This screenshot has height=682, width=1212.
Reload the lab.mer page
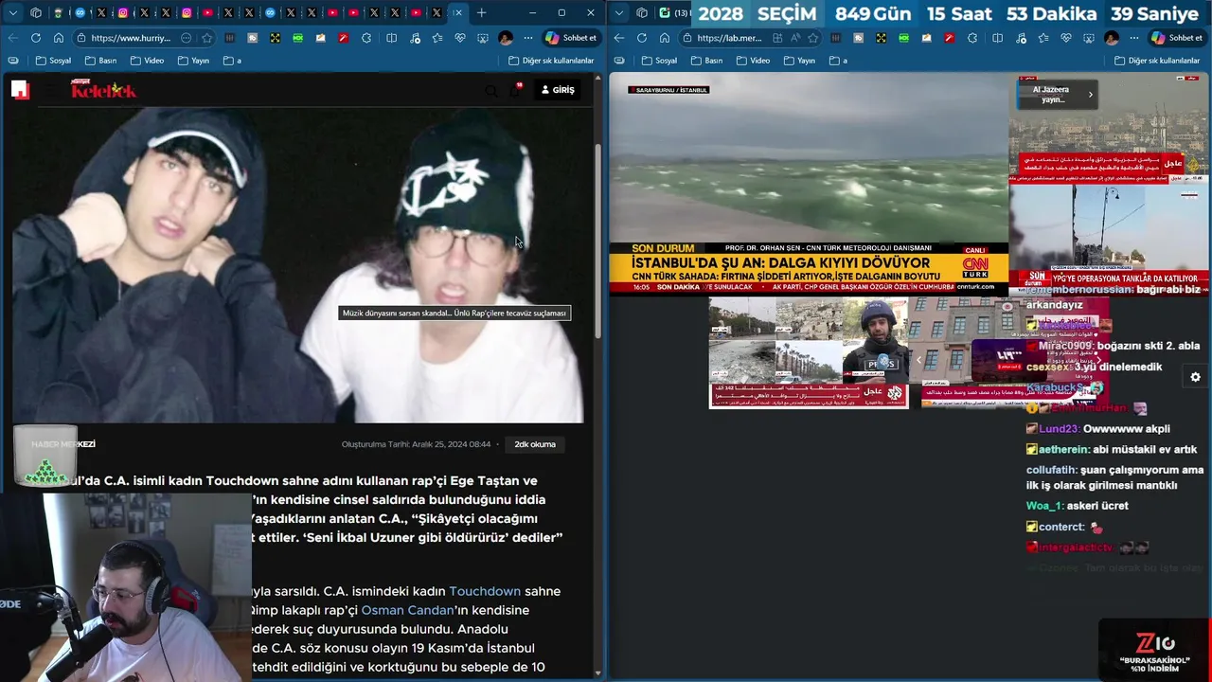pos(642,38)
